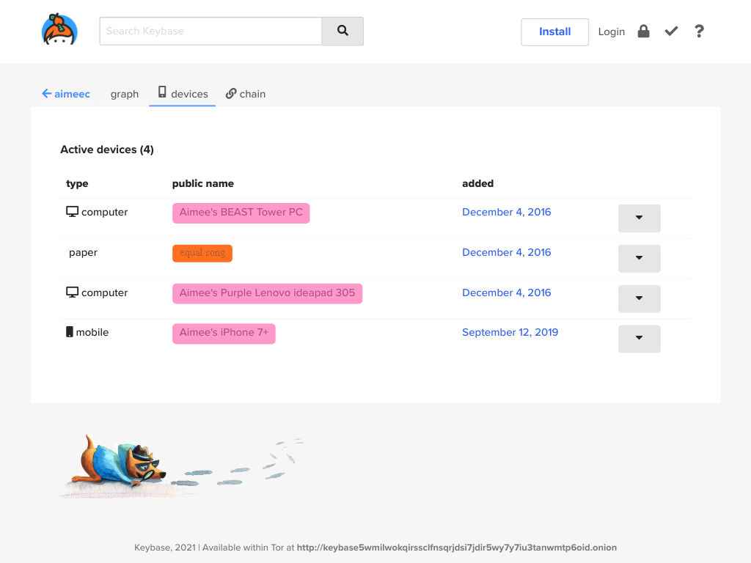Open the chain tab
The height and width of the screenshot is (563, 751).
click(x=246, y=94)
